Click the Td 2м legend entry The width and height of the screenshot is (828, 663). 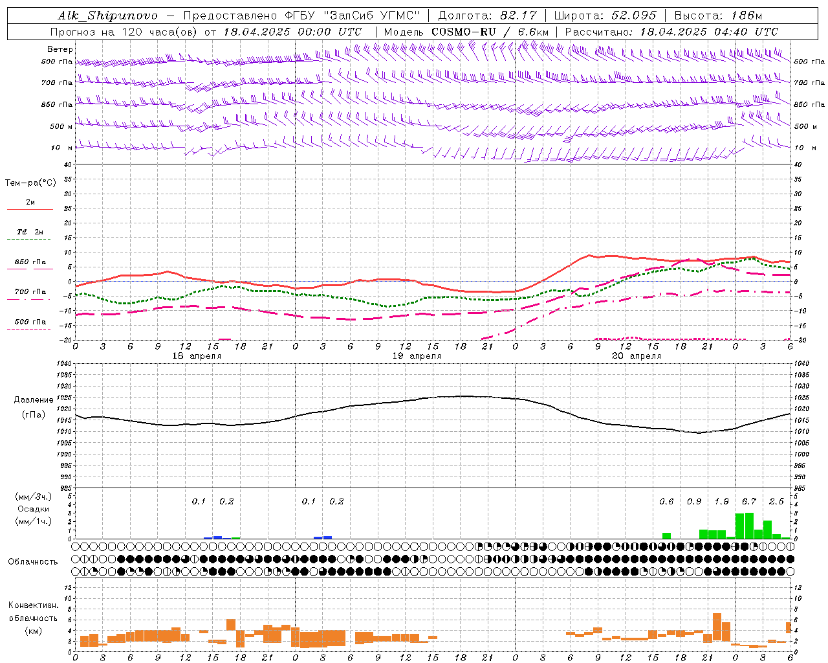tap(30, 232)
